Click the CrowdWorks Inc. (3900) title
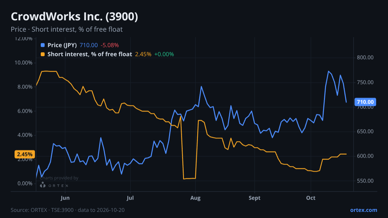 [x=74, y=17]
